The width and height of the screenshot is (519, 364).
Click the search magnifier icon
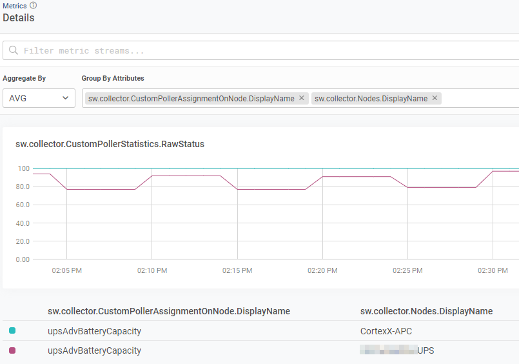pyautogui.click(x=14, y=50)
